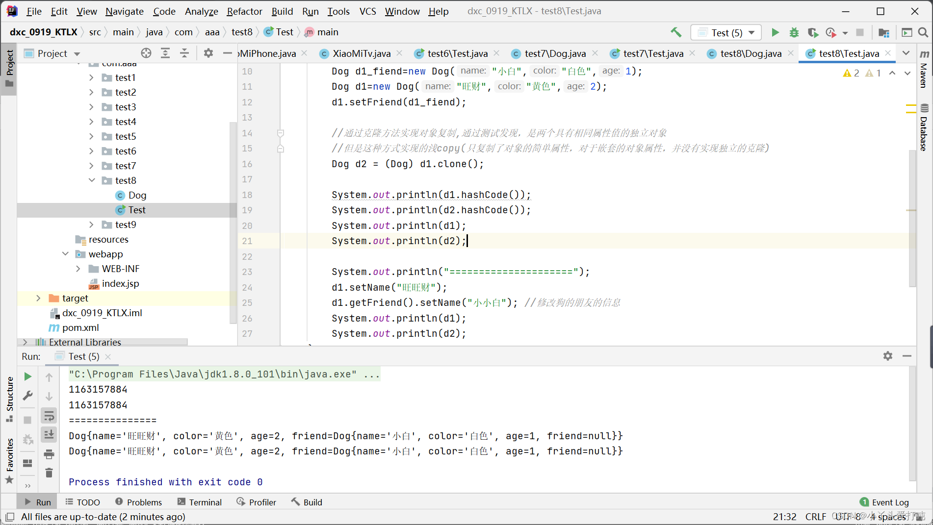
Task: Click the Build tool window button
Action: 307,502
